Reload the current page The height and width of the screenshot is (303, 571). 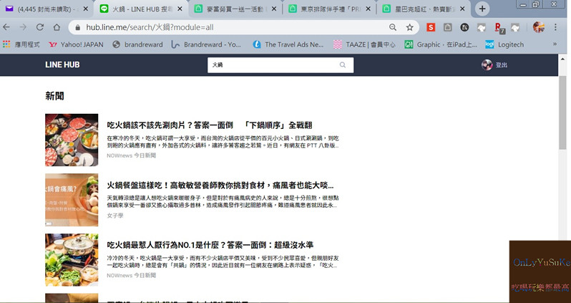[39, 27]
